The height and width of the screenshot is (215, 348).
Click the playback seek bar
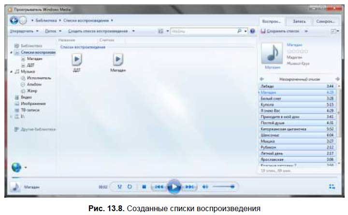(x=174, y=177)
